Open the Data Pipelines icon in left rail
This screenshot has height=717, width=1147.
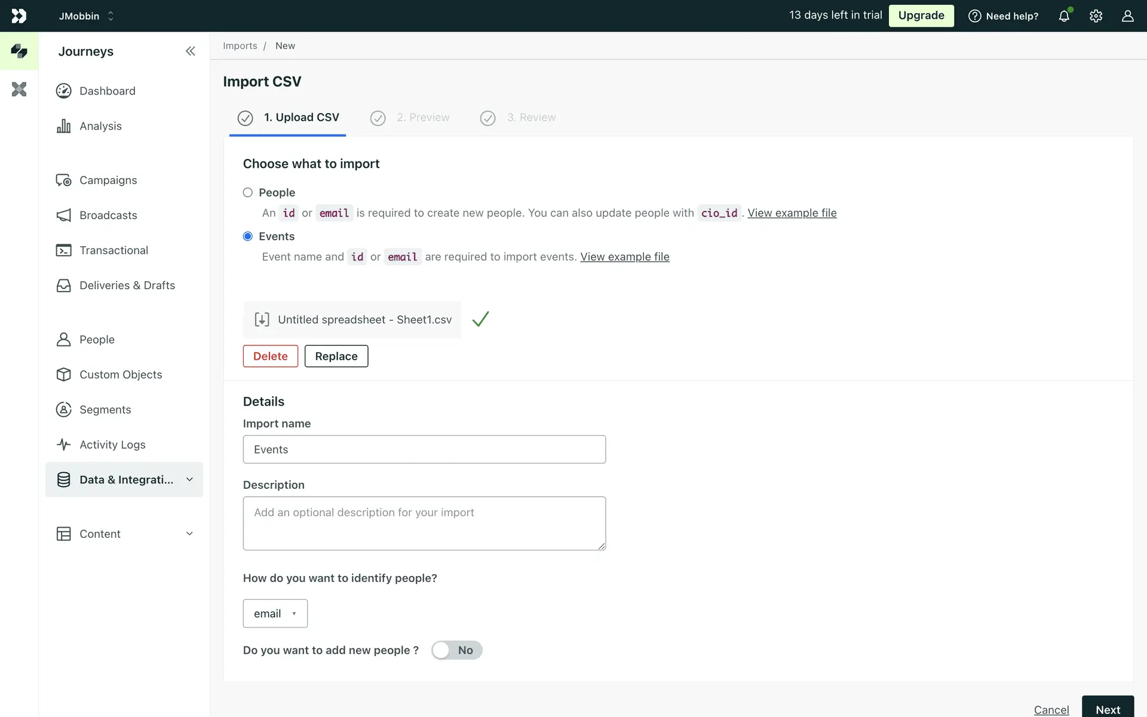[19, 90]
